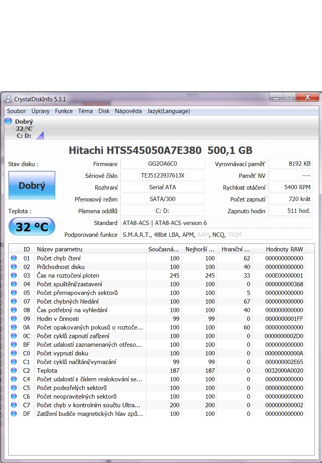Click the Firmware value field GG2OA6C0
Viewport: 322px width, 463px height.
pyautogui.click(x=163, y=164)
